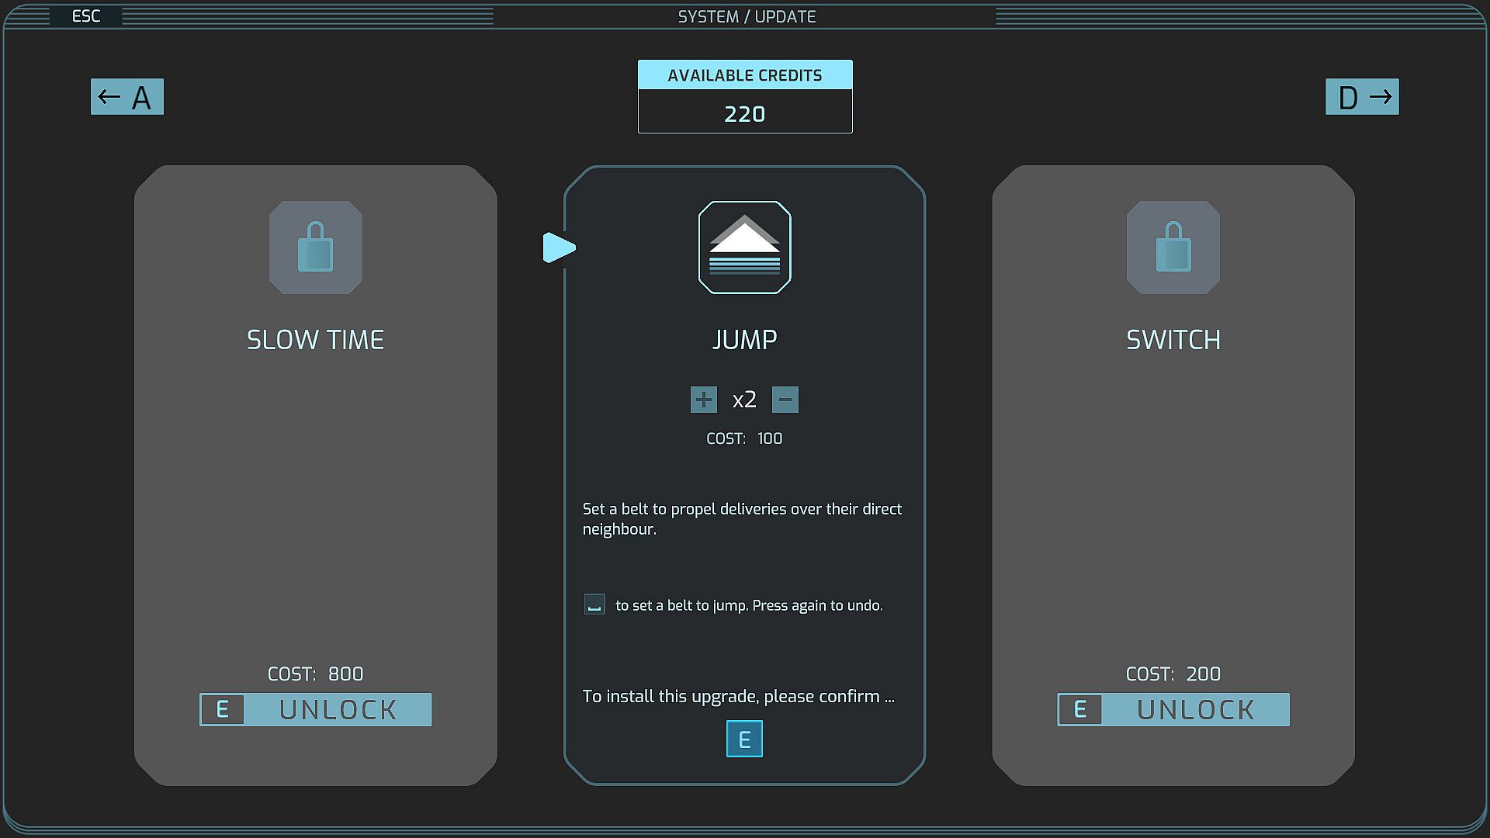Unlock the Switch upgrade
This screenshot has width=1490, height=838.
[1195, 709]
